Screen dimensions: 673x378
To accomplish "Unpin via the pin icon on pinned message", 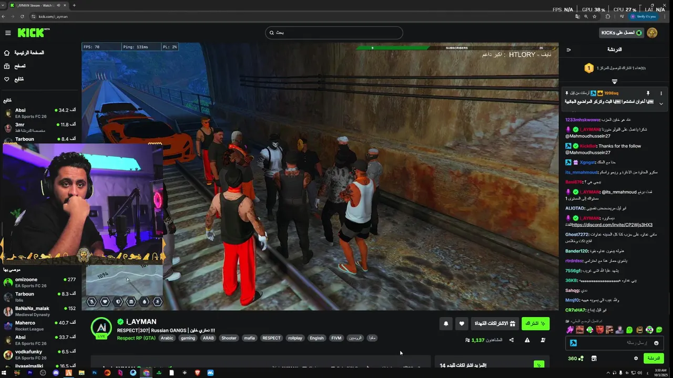I will (x=648, y=93).
